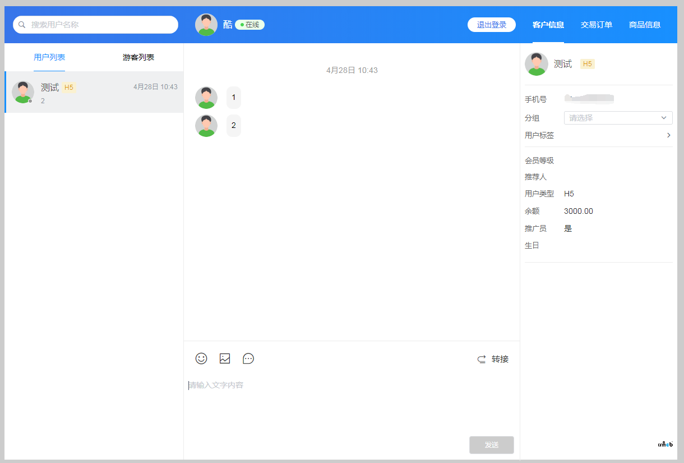Open the emoji picker icon
The height and width of the screenshot is (463, 684).
pyautogui.click(x=201, y=358)
